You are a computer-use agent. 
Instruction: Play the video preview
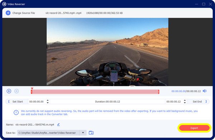pyautogui.click(x=9, y=91)
